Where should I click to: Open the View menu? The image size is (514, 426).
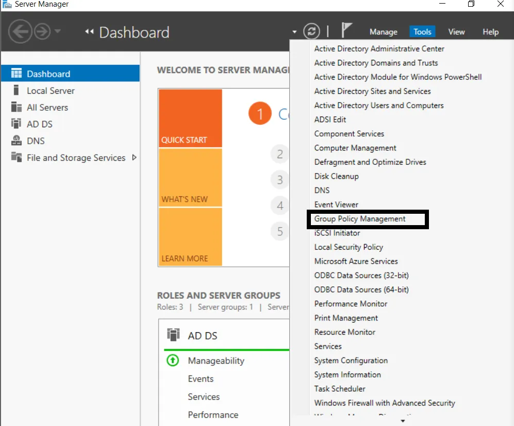coord(456,32)
